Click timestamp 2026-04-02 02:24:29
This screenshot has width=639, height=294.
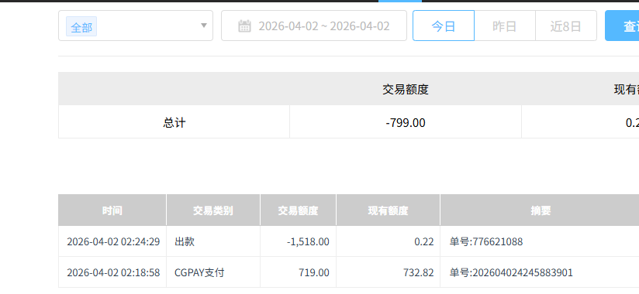[113, 241]
